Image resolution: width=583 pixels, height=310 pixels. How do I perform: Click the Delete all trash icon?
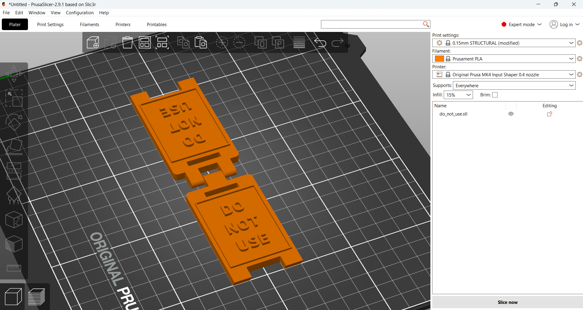click(x=128, y=43)
